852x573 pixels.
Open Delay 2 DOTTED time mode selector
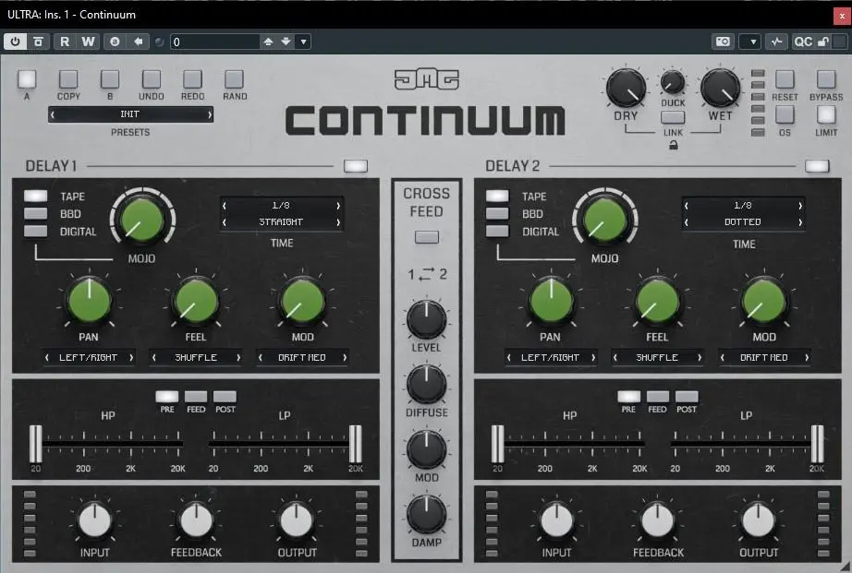tap(743, 222)
